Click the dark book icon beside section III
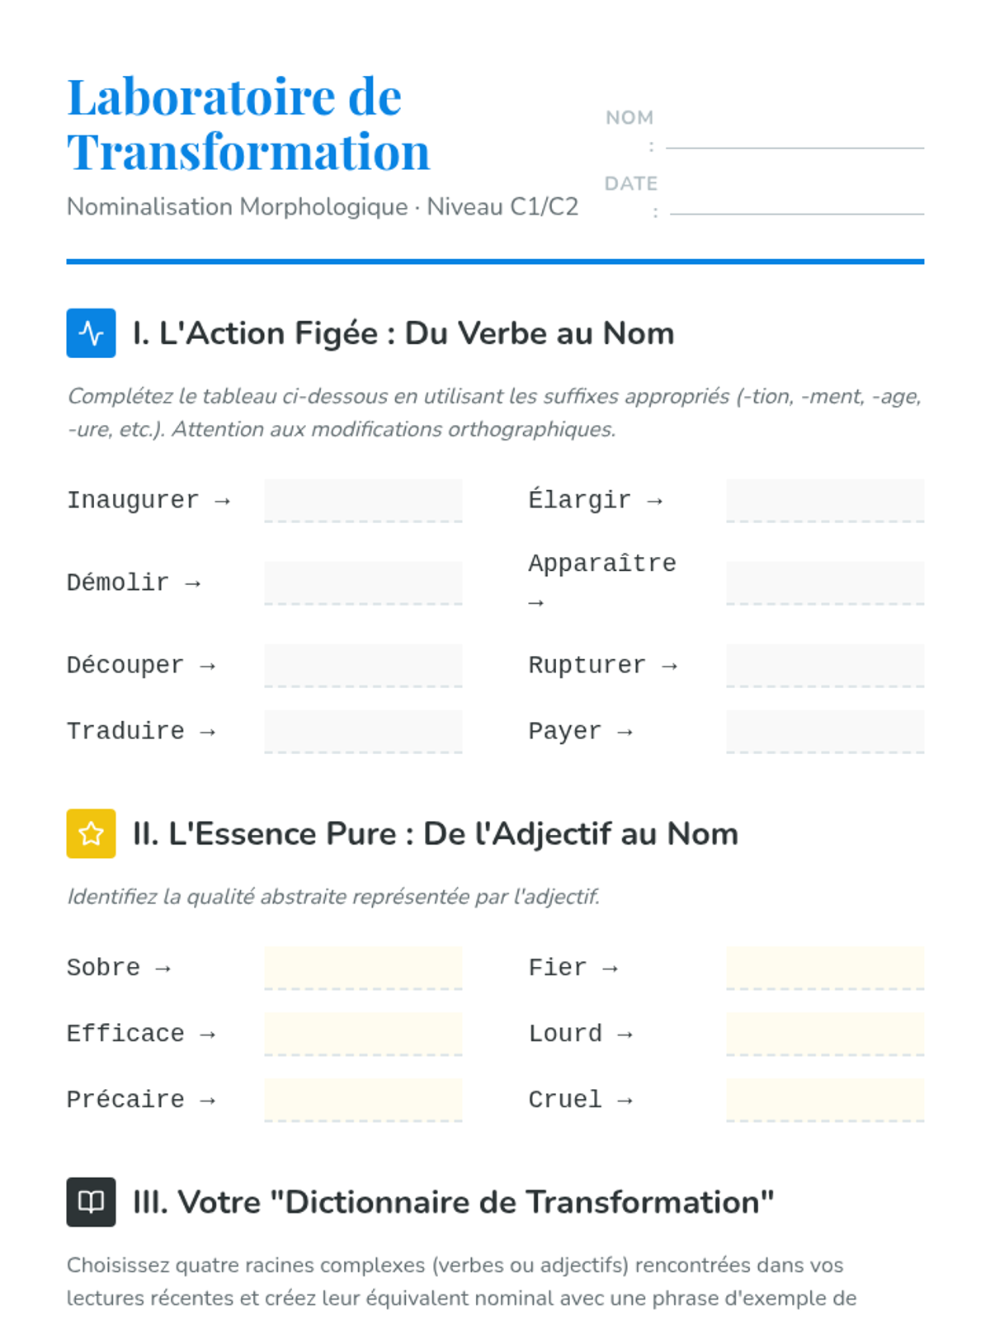The width and height of the screenshot is (990, 1320). (x=91, y=1202)
